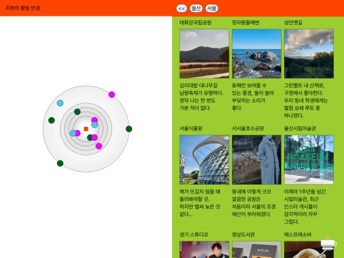Click the 태화강국립공원 card title

196,22
